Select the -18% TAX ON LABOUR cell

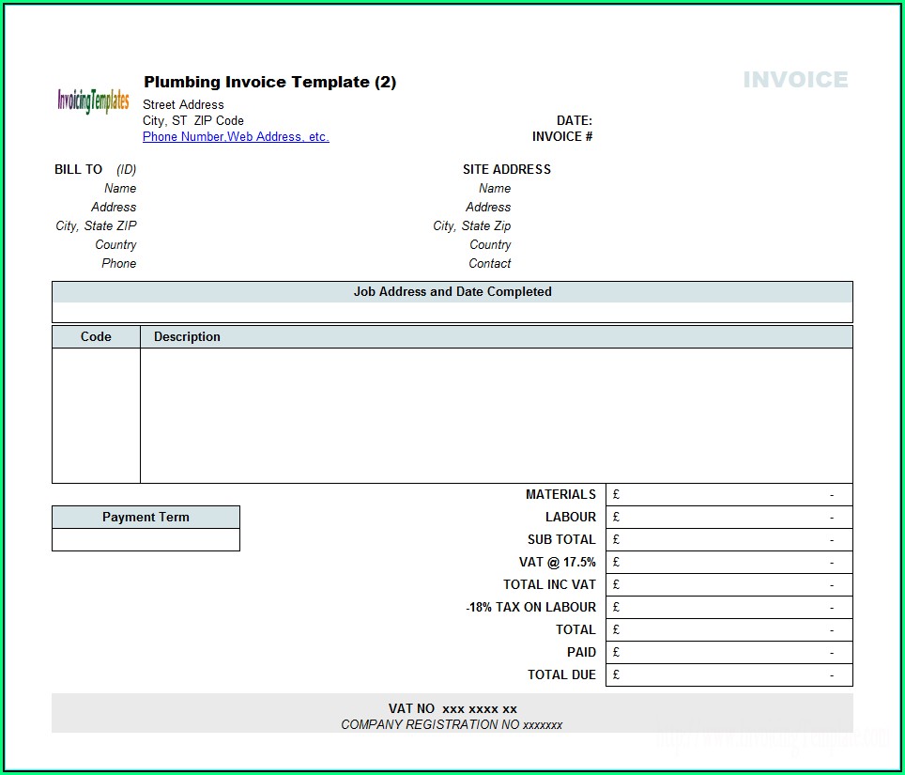729,608
